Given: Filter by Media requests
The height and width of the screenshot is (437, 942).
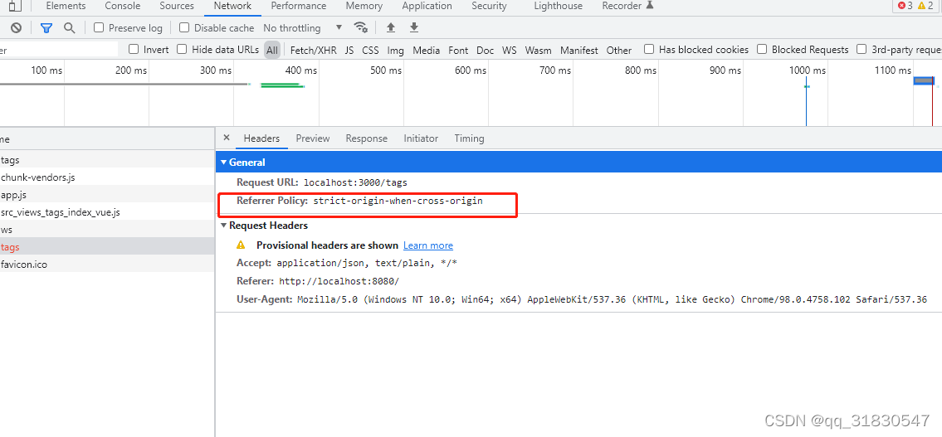Looking at the screenshot, I should tap(427, 50).
